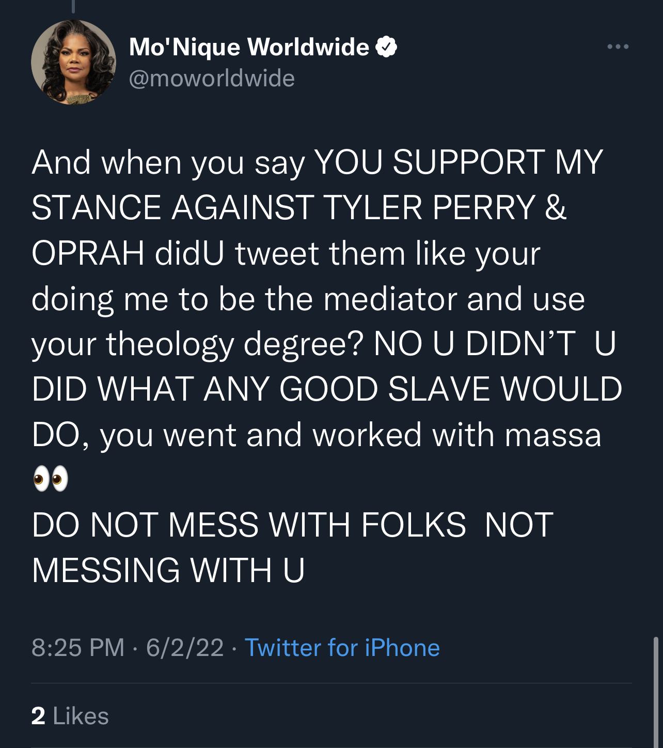Open Mo'Nique's profile picture
The width and height of the screenshot is (663, 748).
(73, 63)
